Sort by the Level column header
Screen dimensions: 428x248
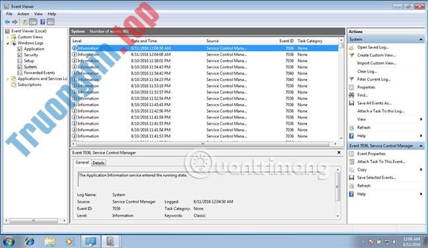point(77,41)
